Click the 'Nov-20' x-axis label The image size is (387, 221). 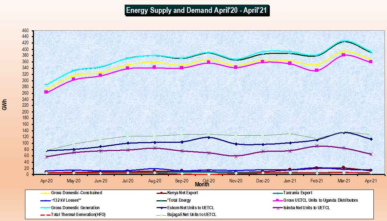[x=235, y=181]
